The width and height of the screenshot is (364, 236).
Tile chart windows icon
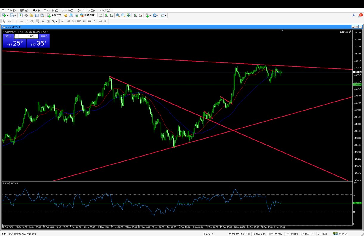(129, 15)
